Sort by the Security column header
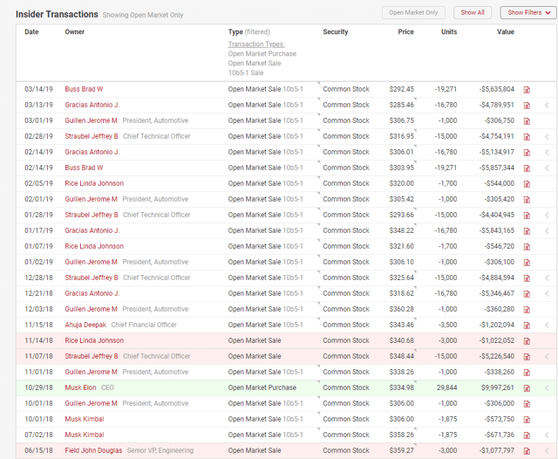Screen dimensions: 558x459 click(x=335, y=31)
